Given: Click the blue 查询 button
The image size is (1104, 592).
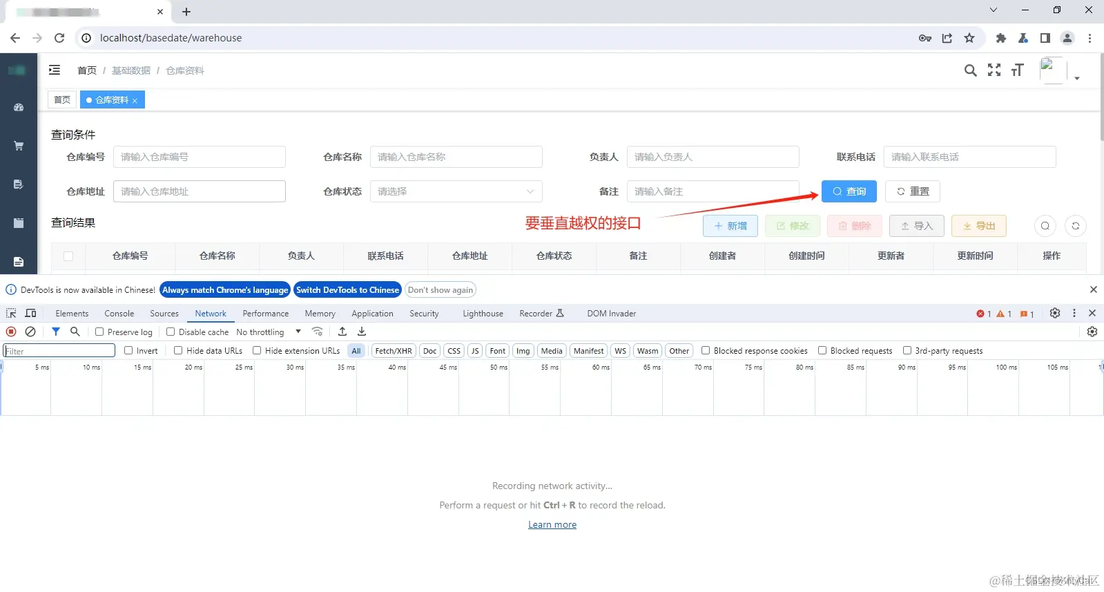Looking at the screenshot, I should (849, 191).
